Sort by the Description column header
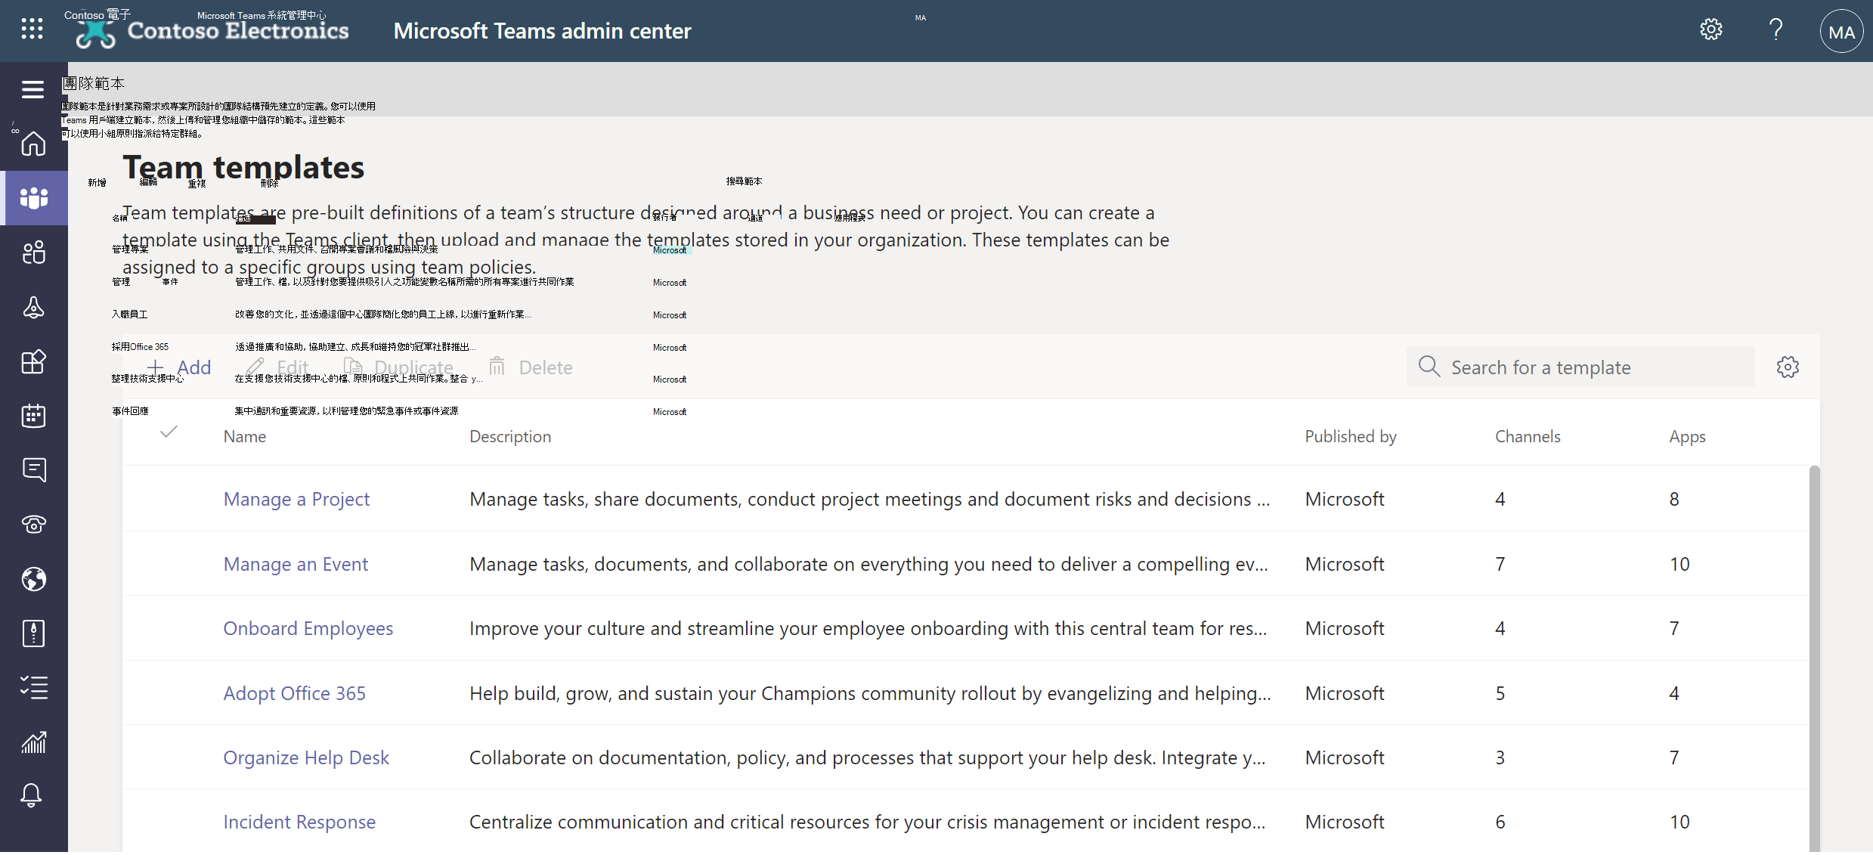 coord(510,436)
